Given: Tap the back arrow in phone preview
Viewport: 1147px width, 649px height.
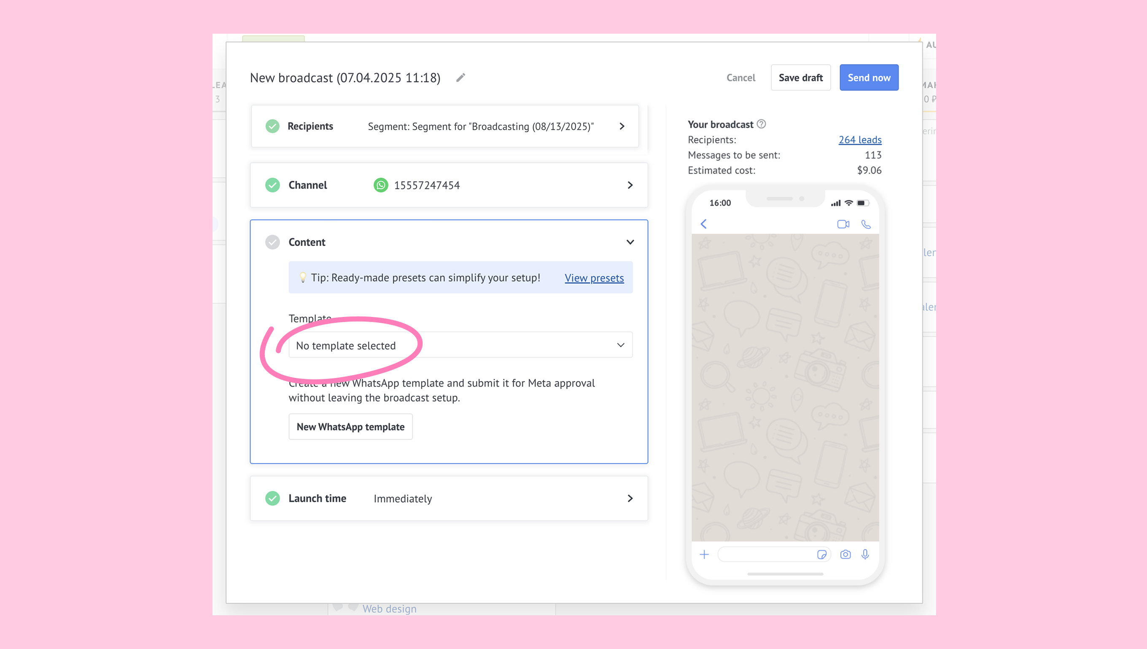Looking at the screenshot, I should (704, 224).
